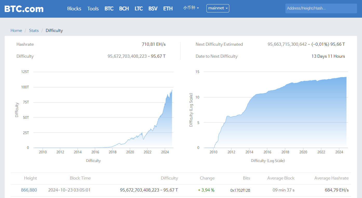Viewport: 362px width, 198px height.
Task: Select the BCH blockchain
Action: (124, 8)
